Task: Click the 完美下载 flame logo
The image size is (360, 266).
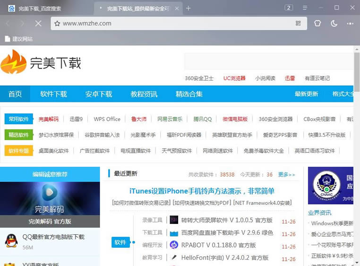Action: click(13, 62)
